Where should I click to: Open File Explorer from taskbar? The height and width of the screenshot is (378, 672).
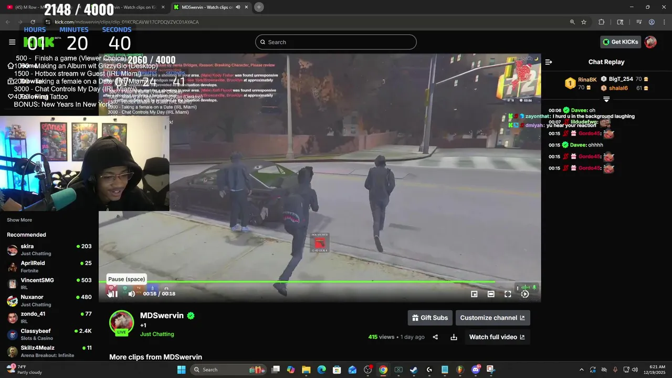pyautogui.click(x=306, y=370)
